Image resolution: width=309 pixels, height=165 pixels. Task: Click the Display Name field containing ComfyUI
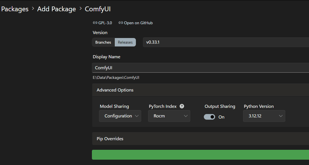200,68
